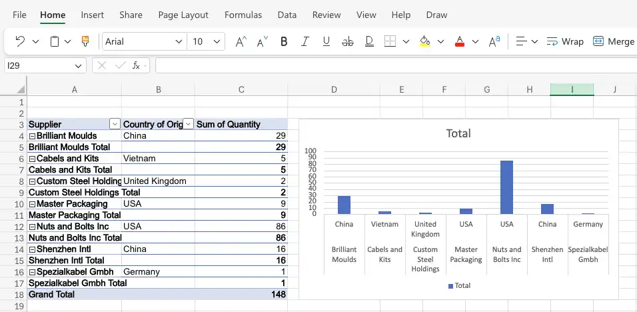This screenshot has width=637, height=312.
Task: Click the formula bar Cancel X icon
Action: tap(102, 65)
